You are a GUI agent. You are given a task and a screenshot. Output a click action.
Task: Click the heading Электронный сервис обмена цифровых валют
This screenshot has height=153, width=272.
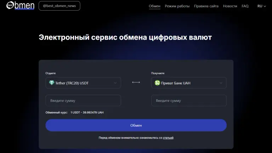point(125,37)
